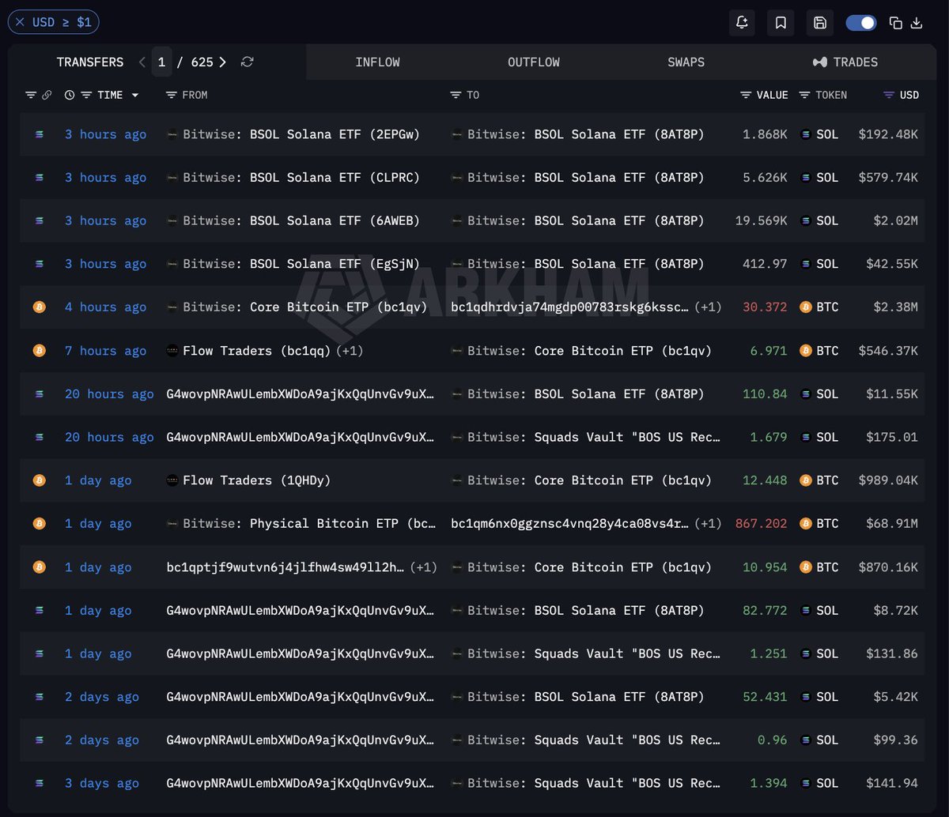Open the TIME column filter
949x817 pixels.
[86, 95]
